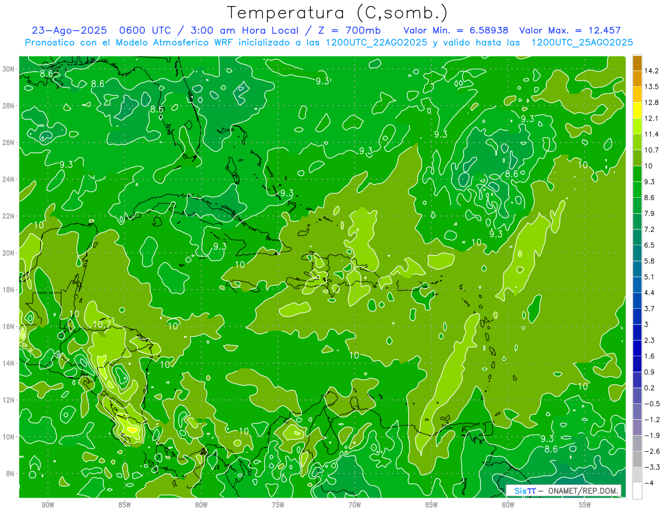This screenshot has height=512, width=663.
Task: Click the '90W' longitude label
Action: (x=48, y=505)
